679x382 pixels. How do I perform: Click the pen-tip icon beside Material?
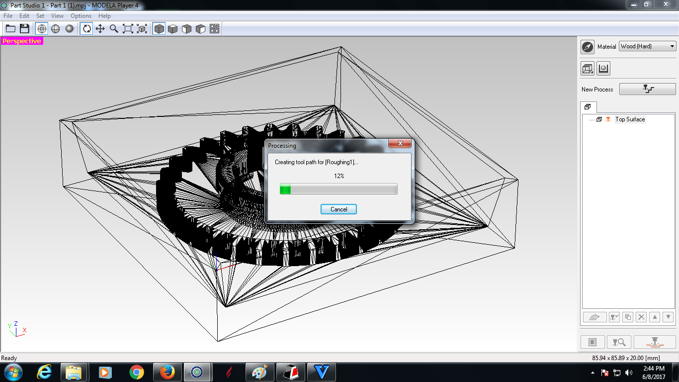click(588, 47)
